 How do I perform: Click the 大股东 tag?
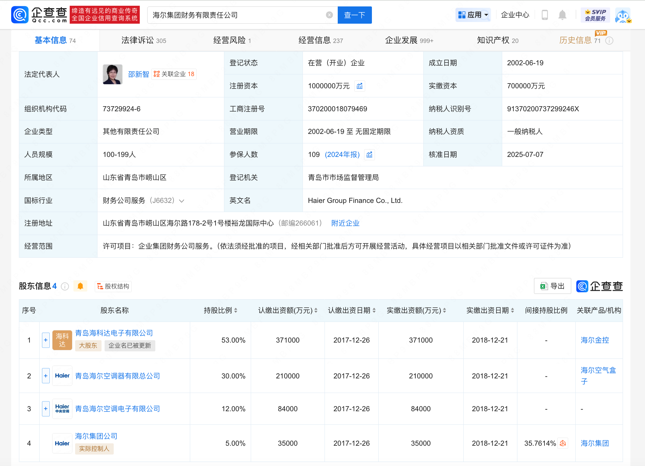88,346
